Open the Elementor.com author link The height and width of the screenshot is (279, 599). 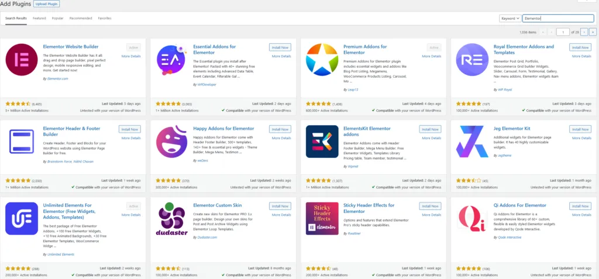click(58, 79)
